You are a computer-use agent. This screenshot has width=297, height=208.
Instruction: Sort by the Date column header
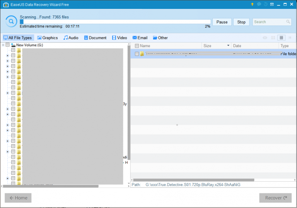point(237,46)
